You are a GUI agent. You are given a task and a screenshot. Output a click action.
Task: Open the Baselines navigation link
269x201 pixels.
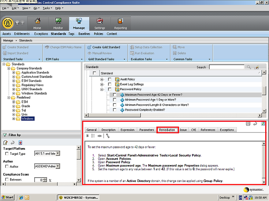tap(84, 34)
